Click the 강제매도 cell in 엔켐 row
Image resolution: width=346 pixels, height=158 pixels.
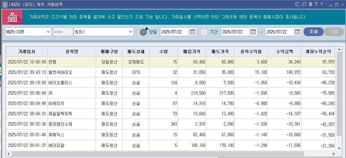(x=136, y=62)
